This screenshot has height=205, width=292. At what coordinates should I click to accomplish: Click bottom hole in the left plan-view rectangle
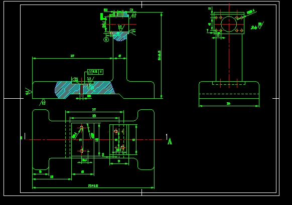point(81,151)
